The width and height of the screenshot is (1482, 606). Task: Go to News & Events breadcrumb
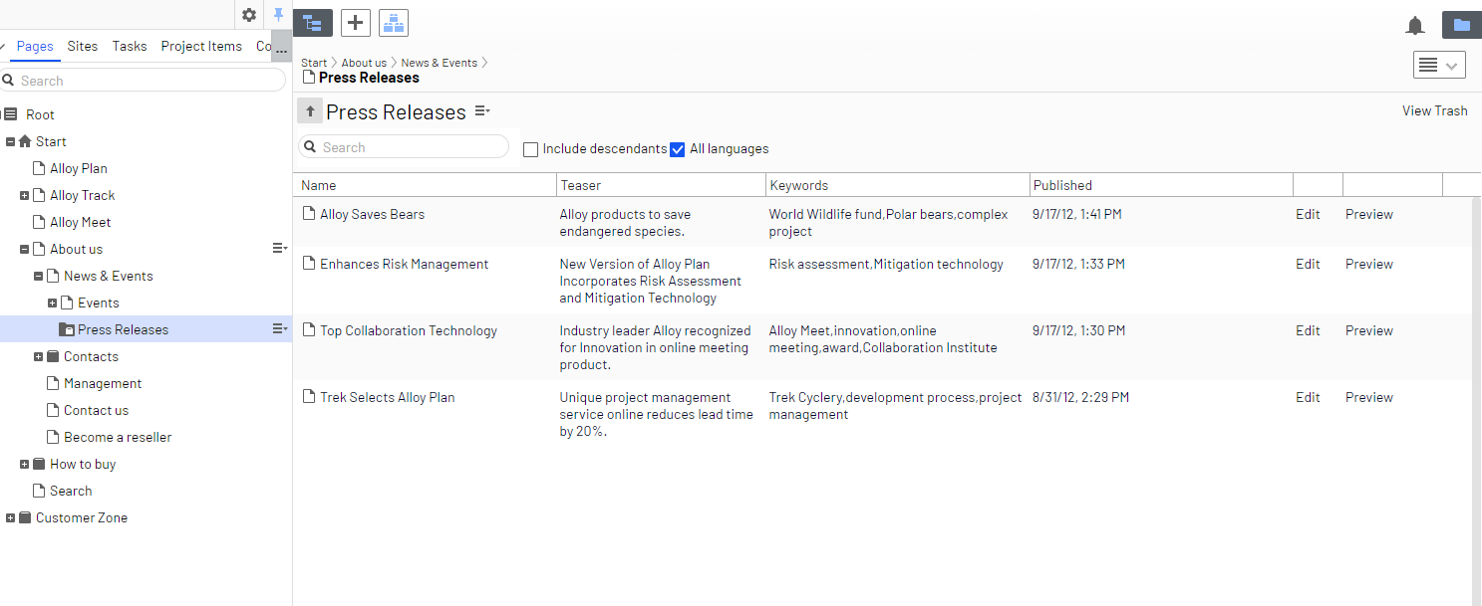coord(440,63)
